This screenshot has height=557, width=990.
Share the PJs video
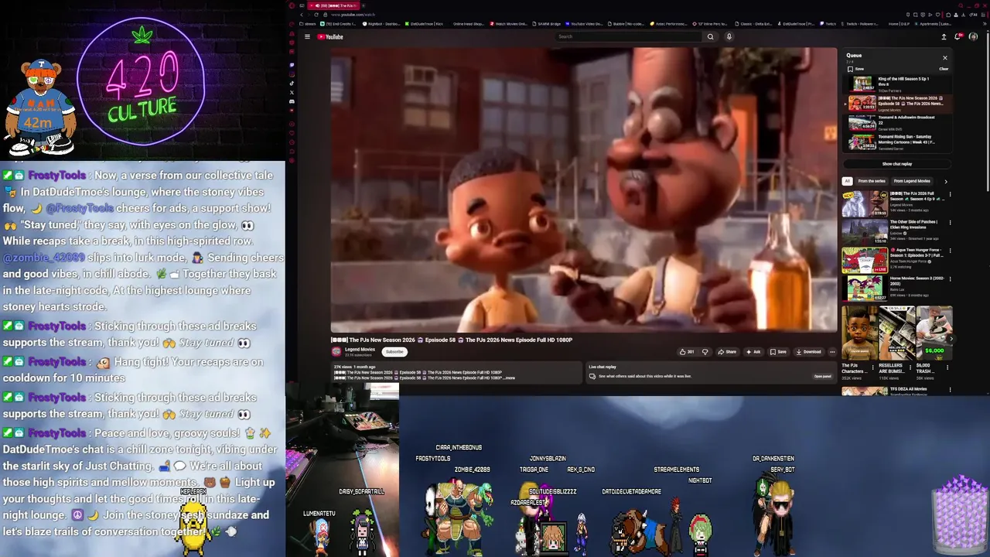coord(727,352)
